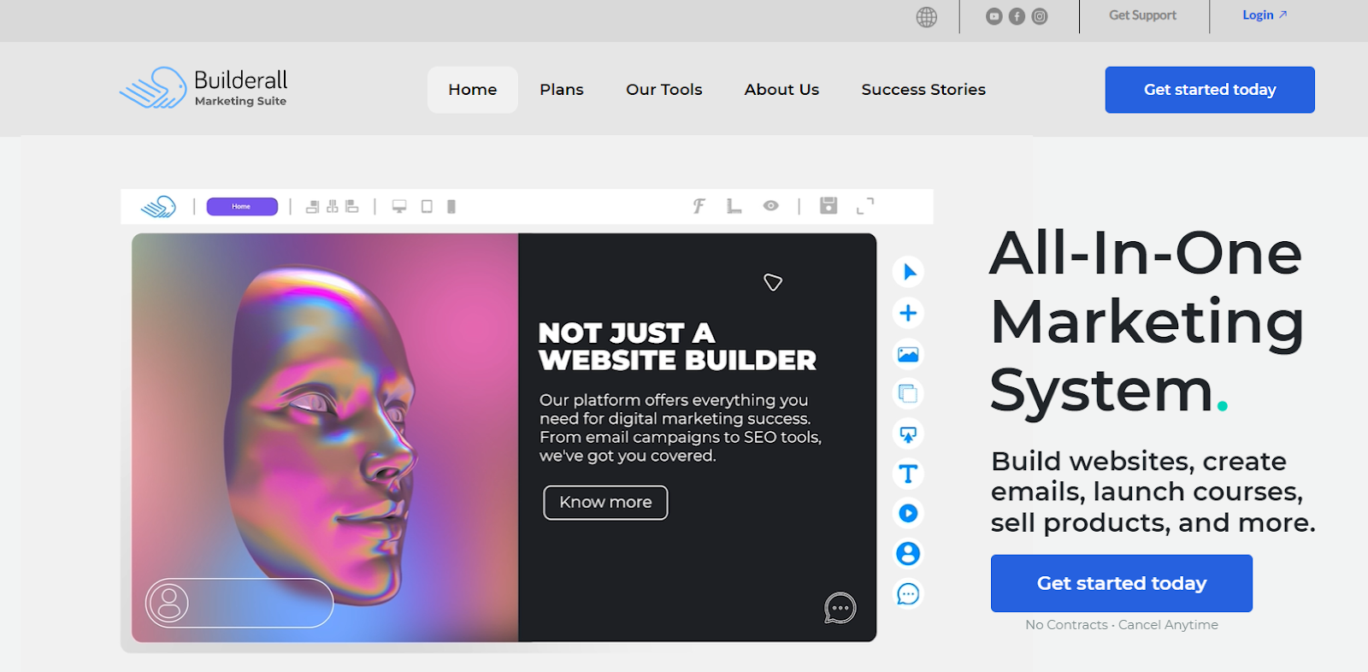Go to the About Us page
1368x672 pixels.
pos(781,90)
